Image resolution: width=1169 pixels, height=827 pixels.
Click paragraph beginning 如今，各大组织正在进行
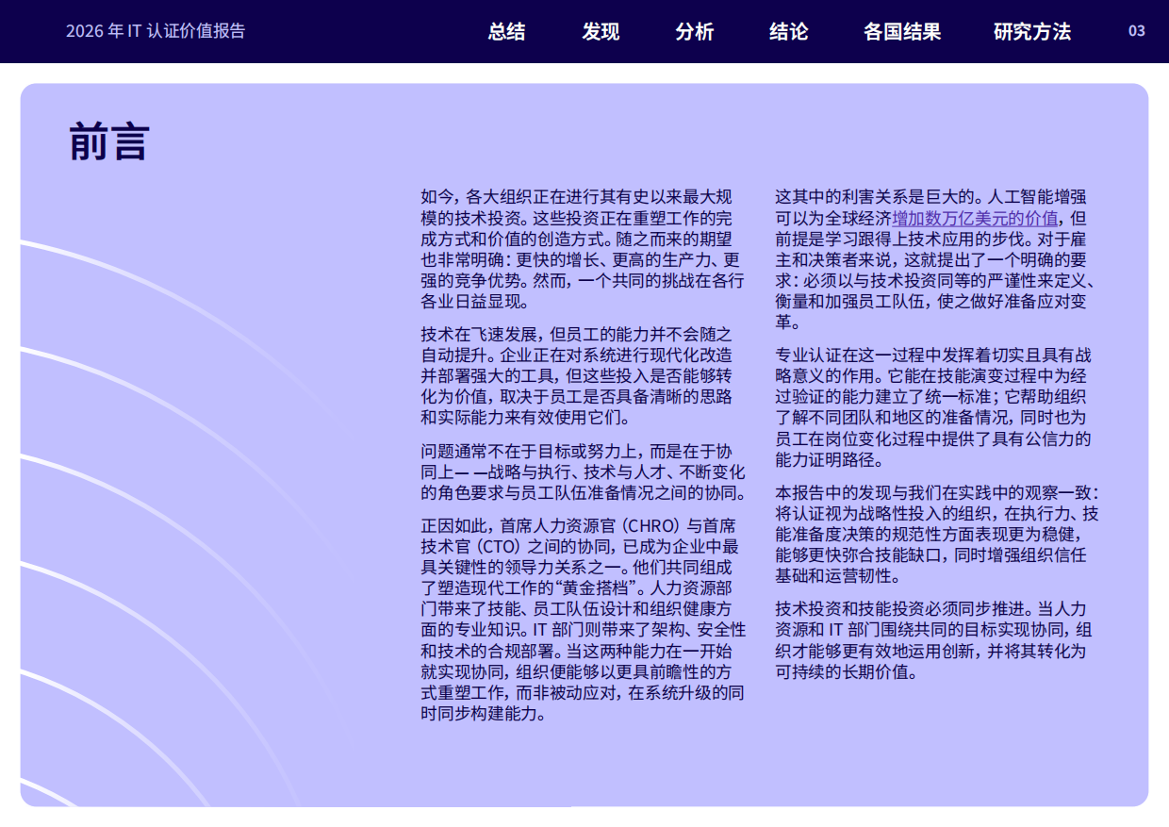[x=582, y=249]
